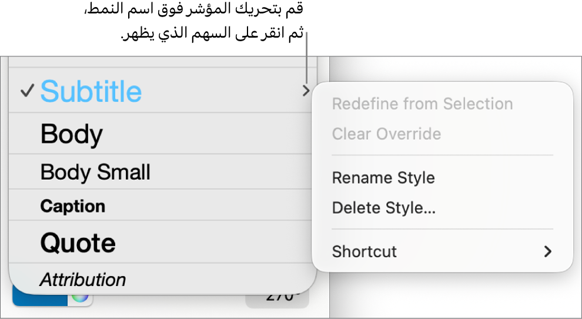The image size is (582, 319).
Task: Click the separator below Clear Override
Action: pyautogui.click(x=442, y=155)
